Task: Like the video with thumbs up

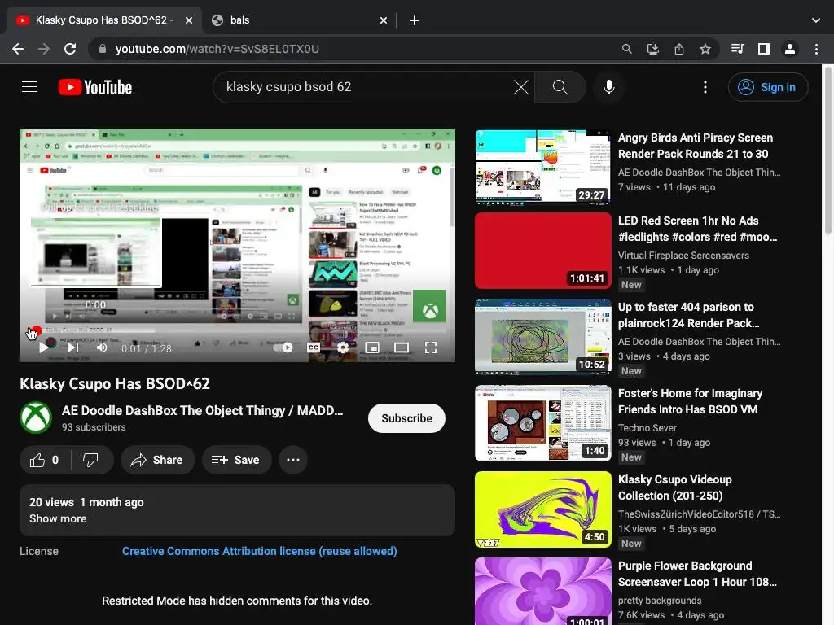Action: (x=44, y=460)
